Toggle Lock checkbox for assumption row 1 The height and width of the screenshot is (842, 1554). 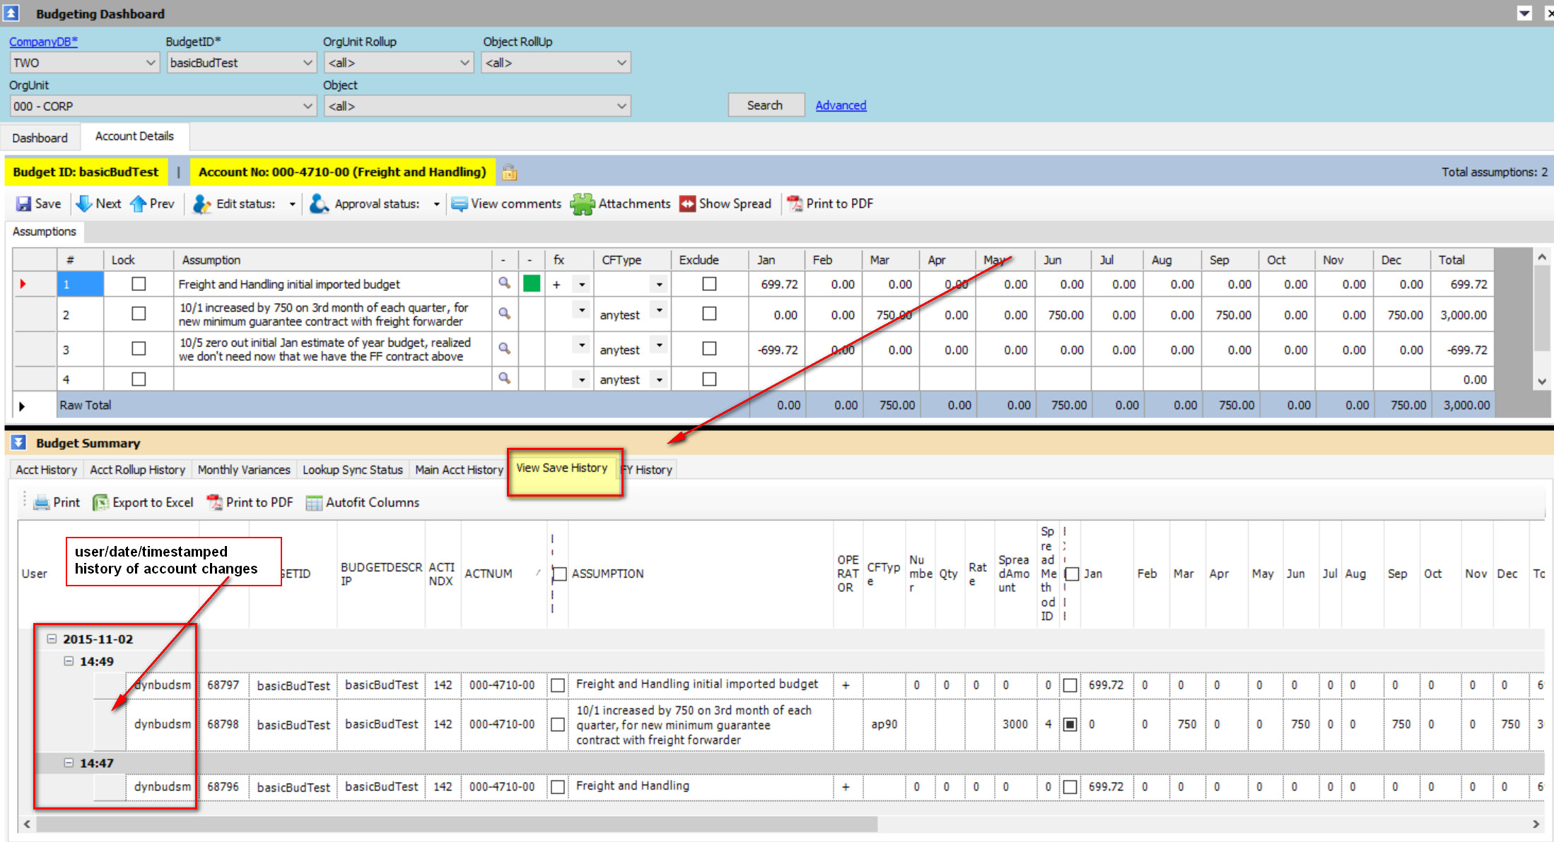(x=139, y=284)
